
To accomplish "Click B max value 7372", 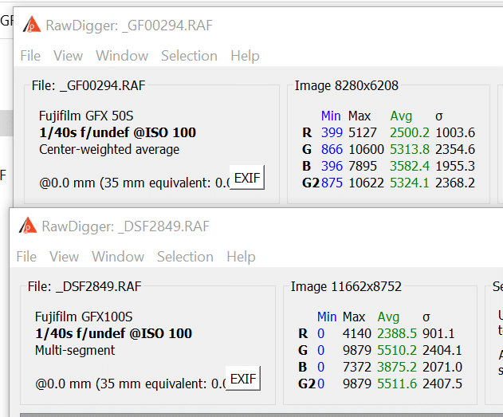I will (356, 367).
